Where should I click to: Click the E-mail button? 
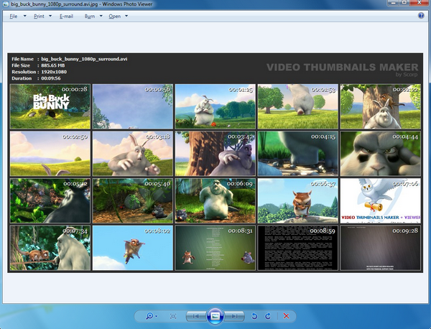(66, 17)
